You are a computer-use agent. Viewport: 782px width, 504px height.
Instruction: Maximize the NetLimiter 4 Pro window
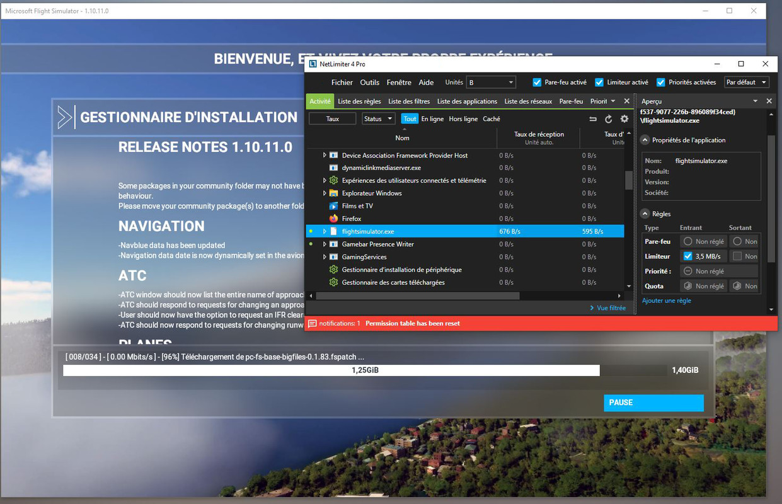click(741, 64)
